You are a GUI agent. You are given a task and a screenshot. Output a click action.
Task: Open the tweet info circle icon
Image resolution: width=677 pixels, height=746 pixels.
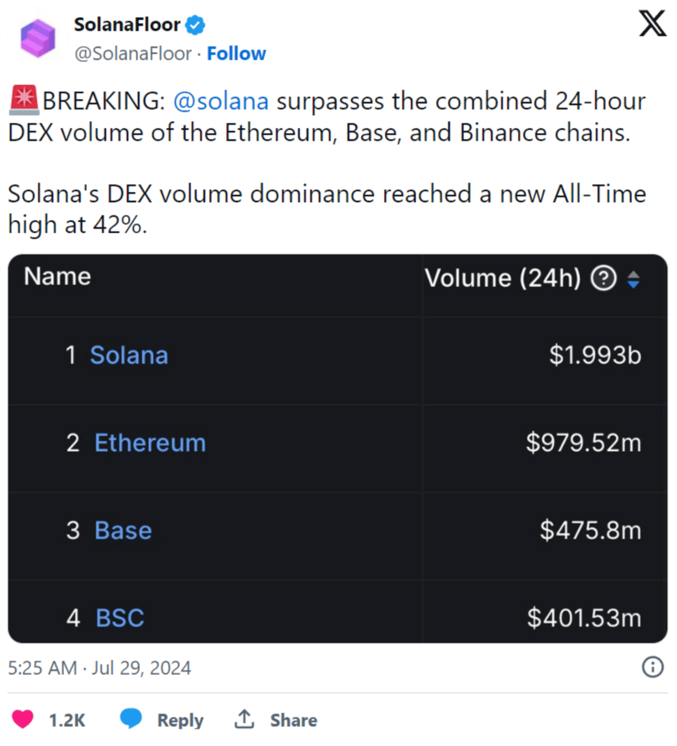pyautogui.click(x=652, y=667)
